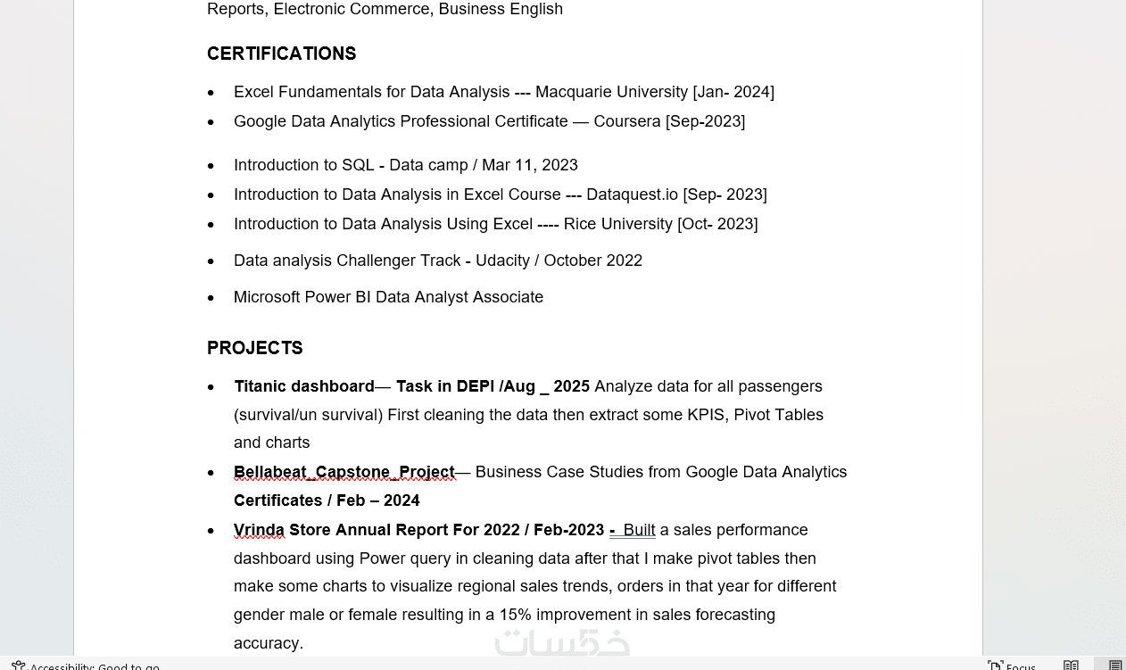Click the "Titanic dashboard" project title
1126x670 pixels.
click(x=303, y=386)
